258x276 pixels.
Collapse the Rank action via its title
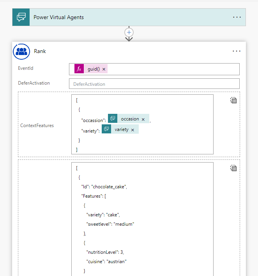click(x=40, y=51)
